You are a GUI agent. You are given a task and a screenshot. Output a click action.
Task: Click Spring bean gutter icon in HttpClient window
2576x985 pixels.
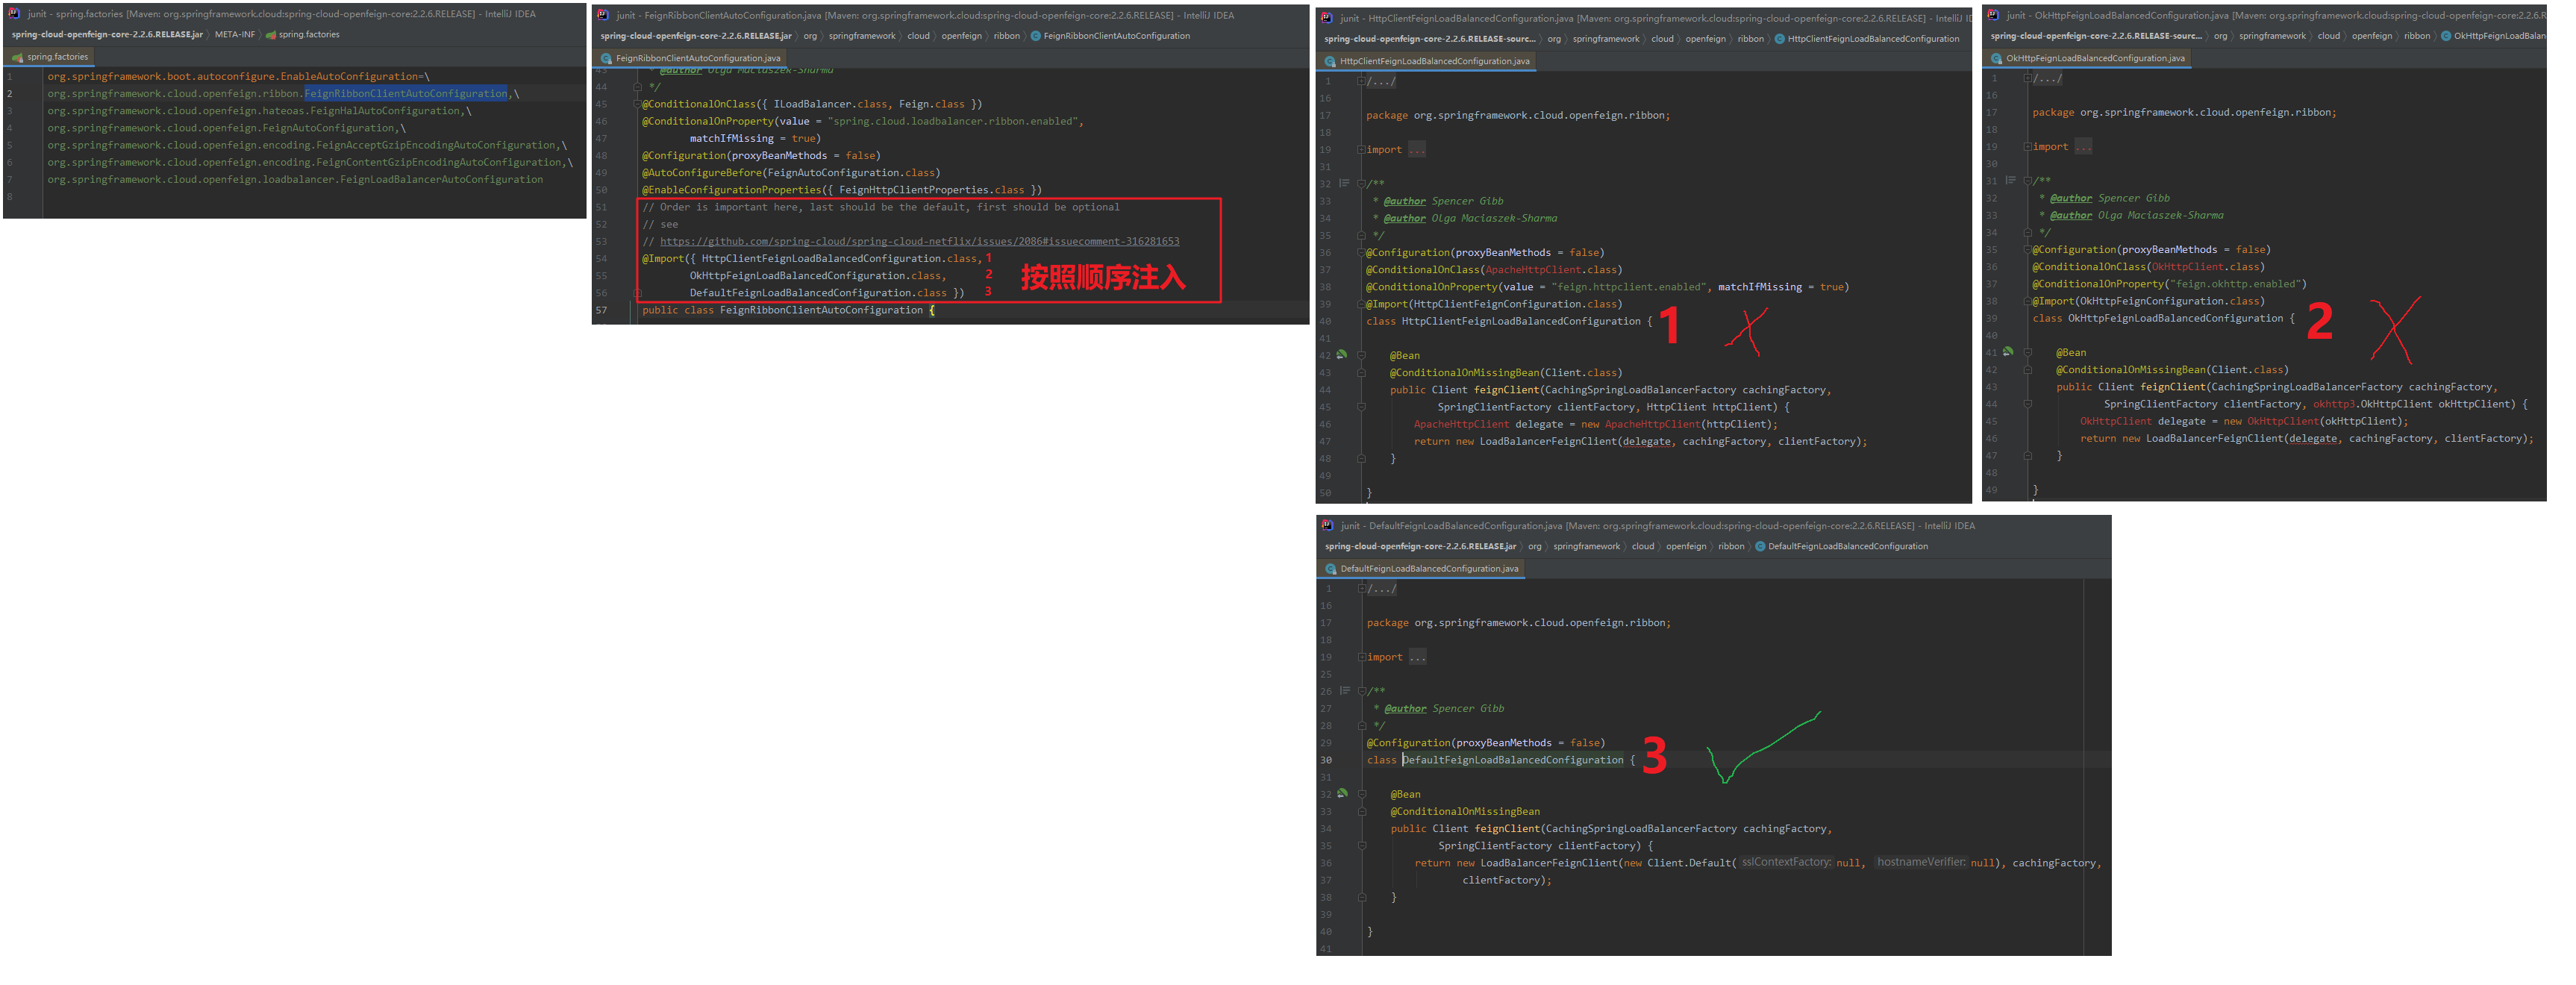(1342, 355)
